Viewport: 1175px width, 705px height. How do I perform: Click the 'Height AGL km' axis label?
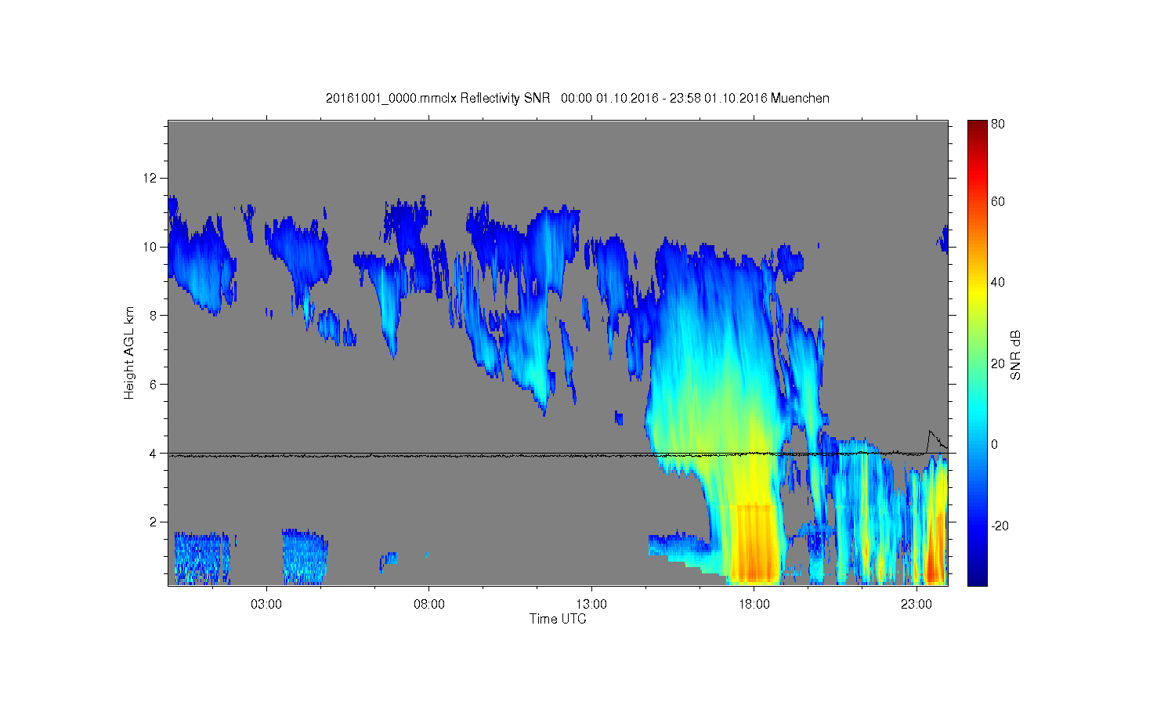tap(129, 352)
